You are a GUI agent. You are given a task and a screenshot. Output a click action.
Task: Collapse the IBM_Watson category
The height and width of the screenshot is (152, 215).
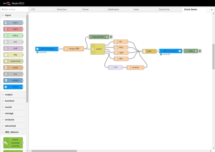(11, 132)
